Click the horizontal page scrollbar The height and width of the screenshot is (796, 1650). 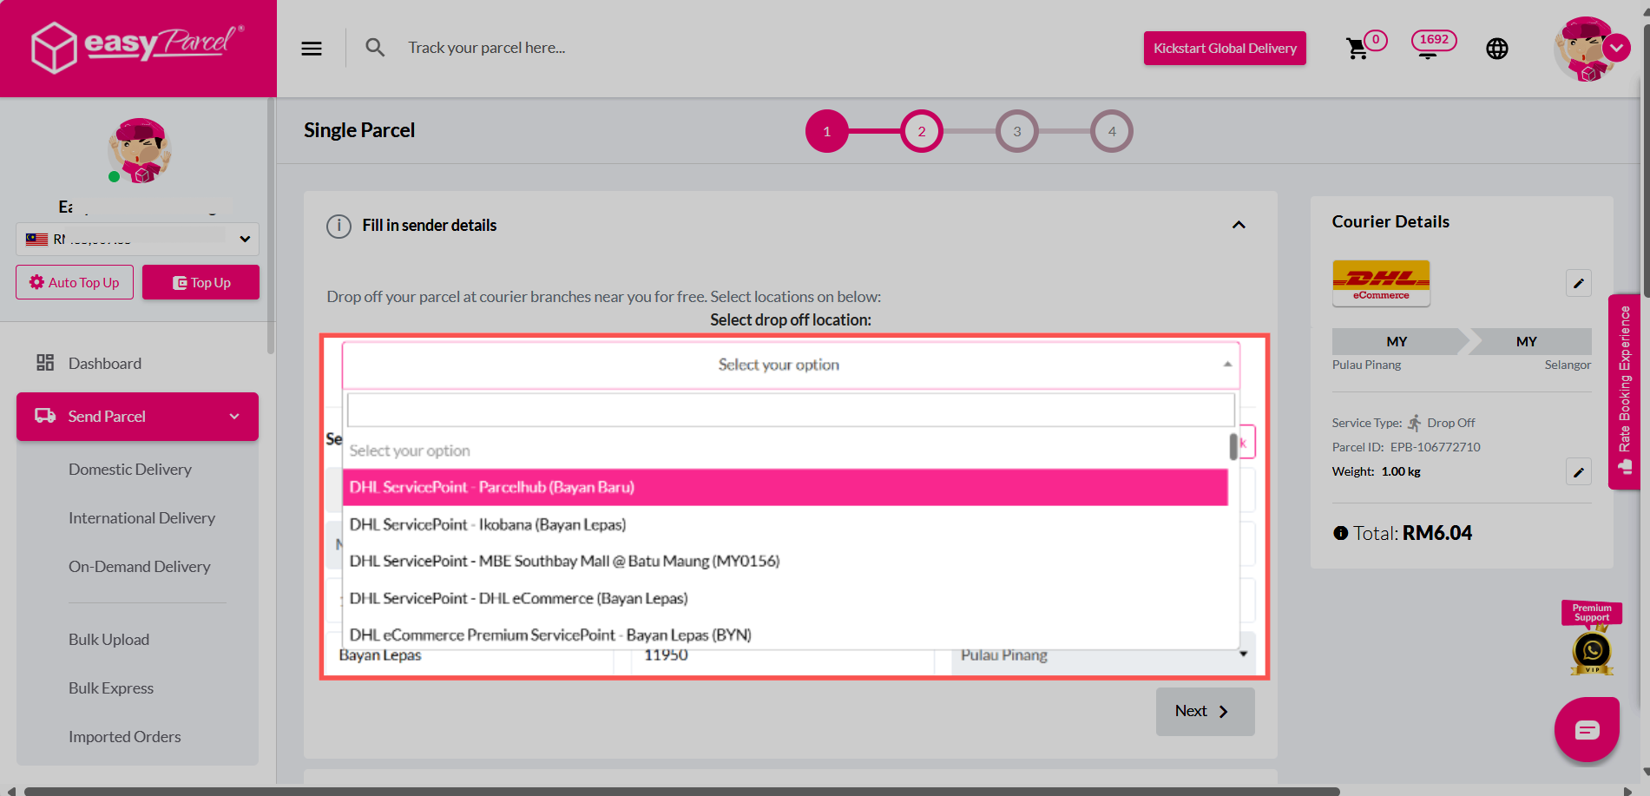(681, 791)
